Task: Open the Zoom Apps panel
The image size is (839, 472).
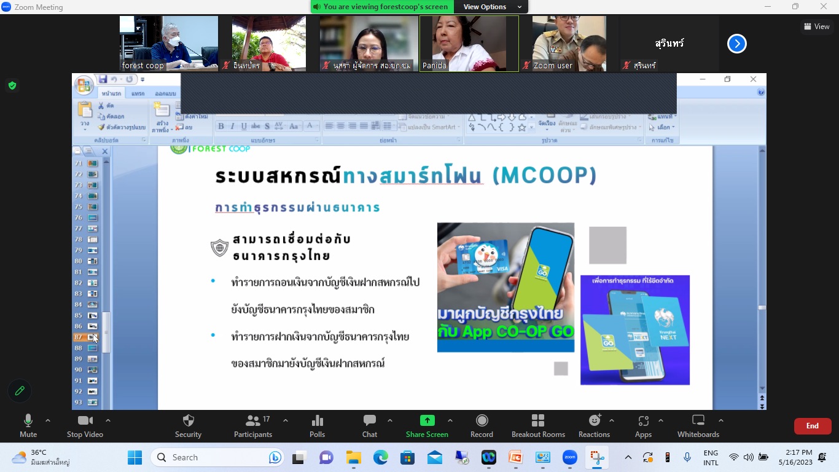Action: tap(643, 426)
